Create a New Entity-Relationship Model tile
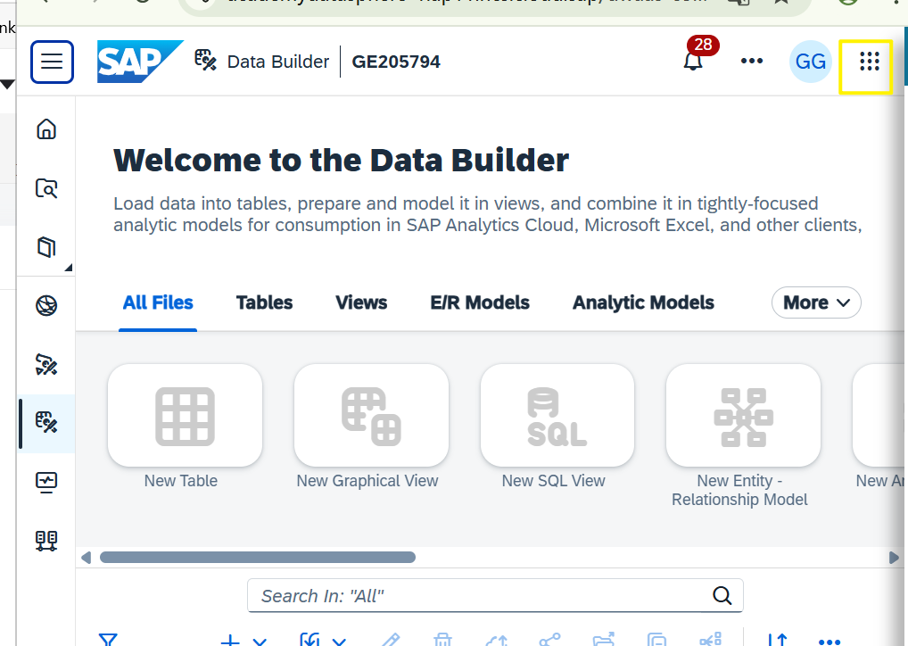Screen dimensions: 908x646 click(x=744, y=416)
